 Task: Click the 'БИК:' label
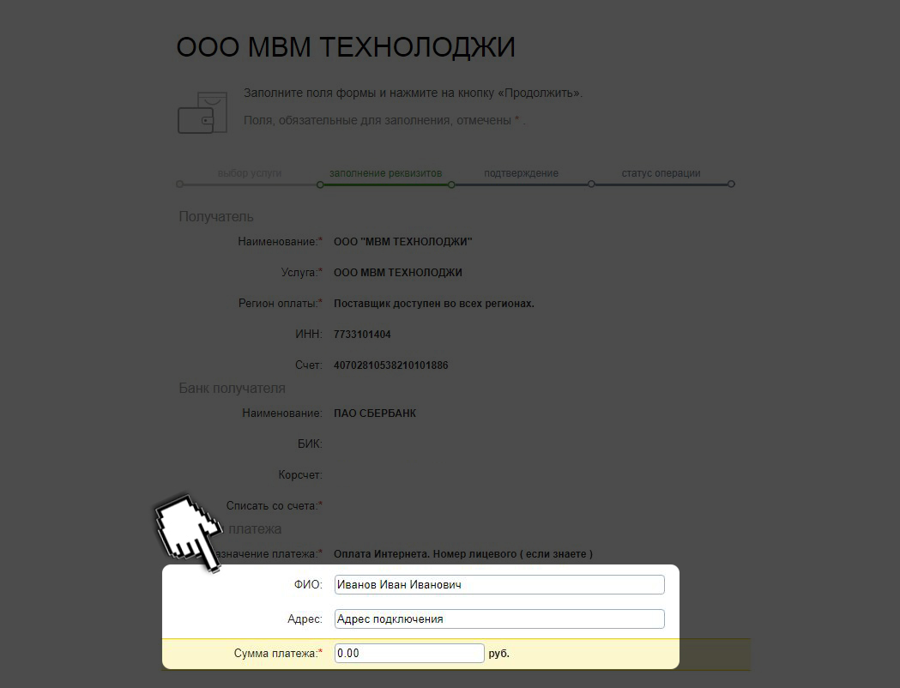(x=310, y=444)
